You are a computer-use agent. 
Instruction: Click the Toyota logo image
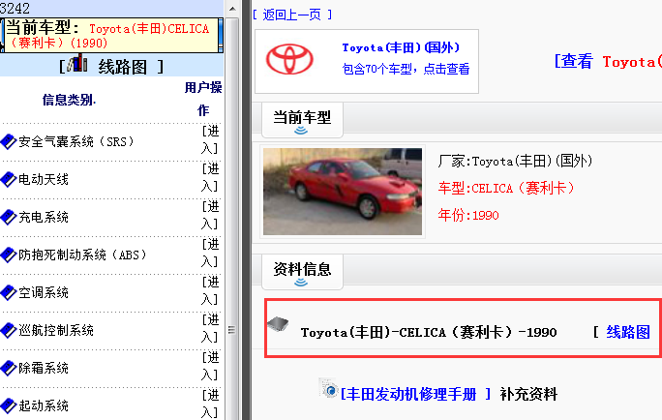click(x=289, y=59)
